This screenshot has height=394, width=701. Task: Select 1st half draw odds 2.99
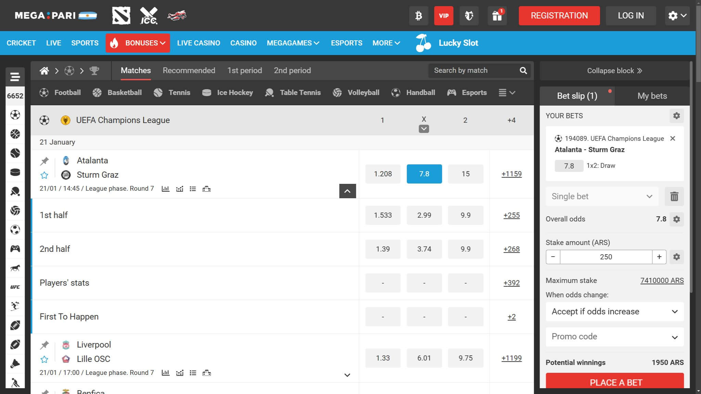tap(424, 215)
